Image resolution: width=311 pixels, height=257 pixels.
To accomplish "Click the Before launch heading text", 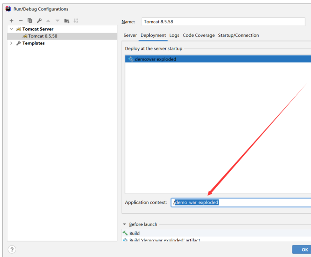I will 143,224.
